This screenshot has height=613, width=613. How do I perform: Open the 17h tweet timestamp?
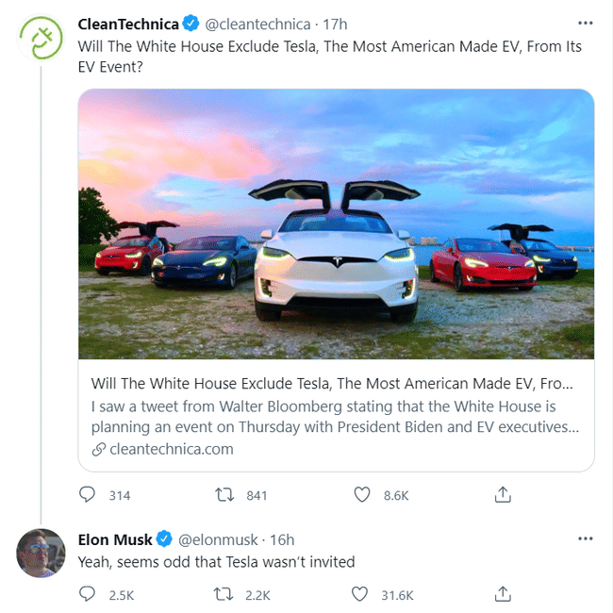click(336, 23)
